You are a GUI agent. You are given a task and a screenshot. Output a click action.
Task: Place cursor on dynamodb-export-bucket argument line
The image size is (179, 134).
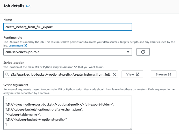[60, 104]
